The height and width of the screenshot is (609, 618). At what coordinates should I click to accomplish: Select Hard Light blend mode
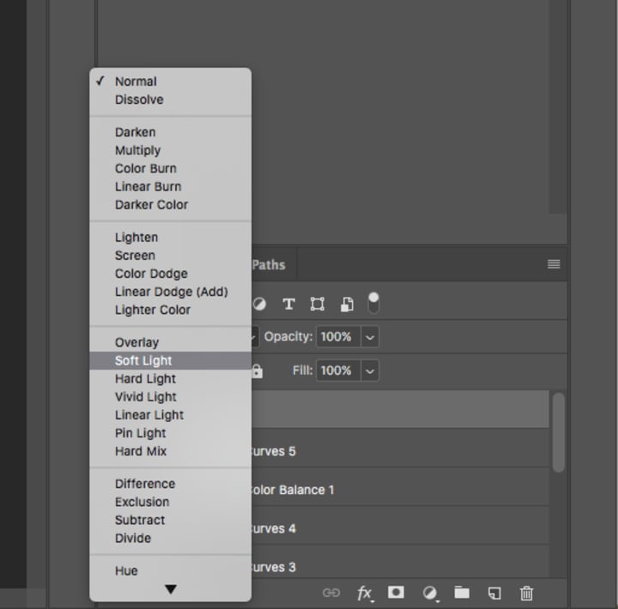tap(170, 379)
